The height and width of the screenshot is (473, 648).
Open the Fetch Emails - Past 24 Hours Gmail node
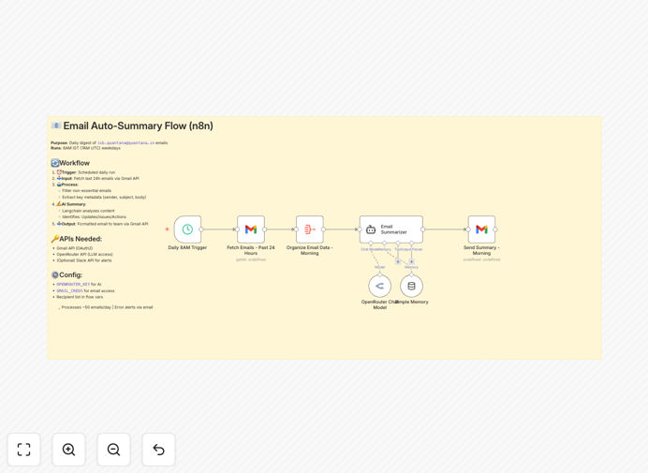click(251, 229)
